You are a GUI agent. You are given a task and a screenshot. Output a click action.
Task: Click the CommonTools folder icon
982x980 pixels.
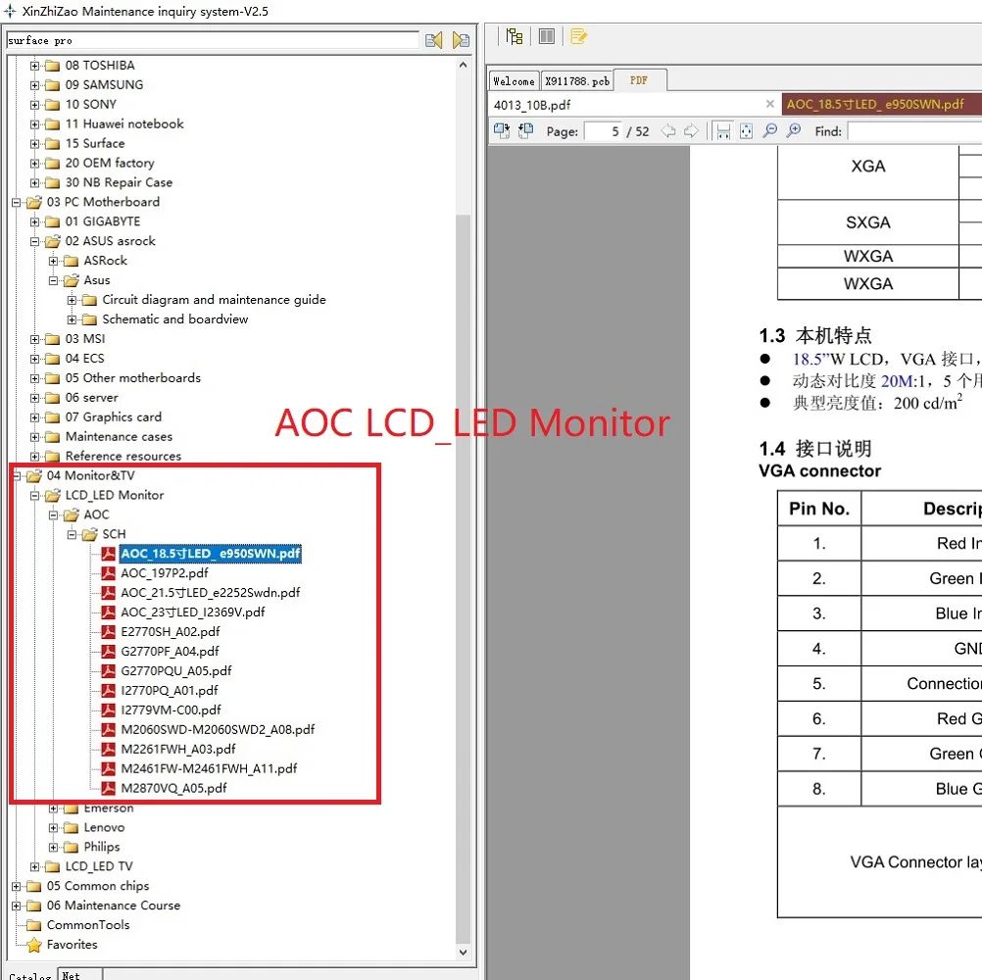pyautogui.click(x=34, y=925)
